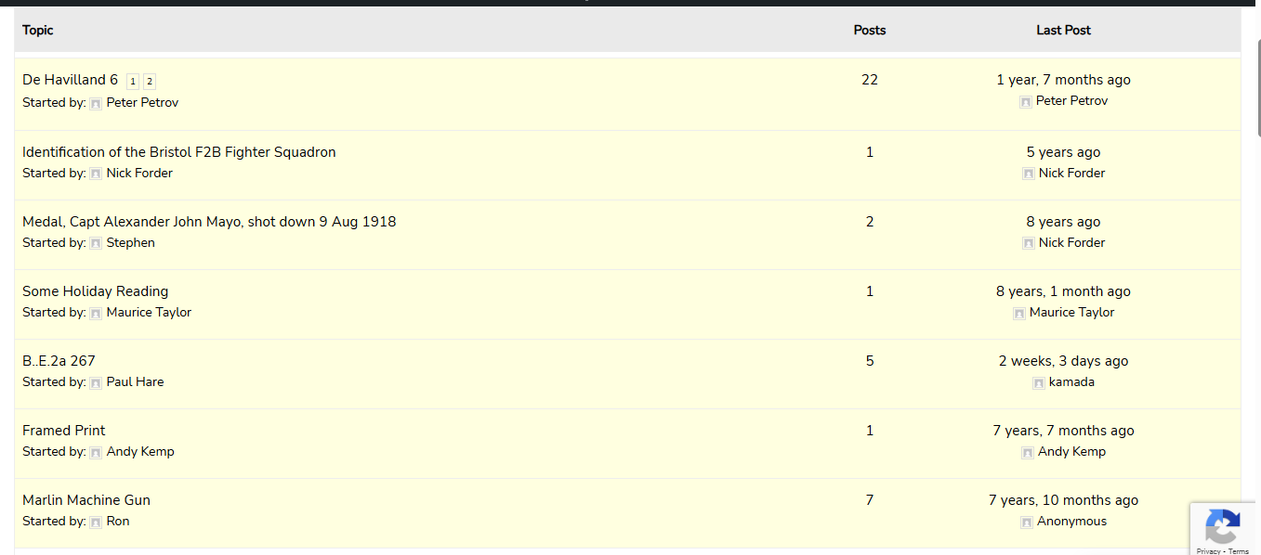
Task: Click Nick Forder's avatar in Bristol F2B topic starter
Action: (x=96, y=174)
